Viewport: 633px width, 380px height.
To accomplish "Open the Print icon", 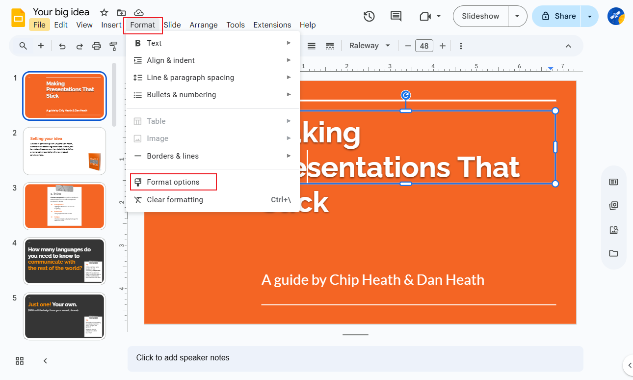I will tap(97, 46).
